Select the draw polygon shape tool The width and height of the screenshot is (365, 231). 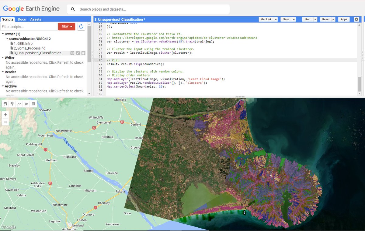click(26, 104)
